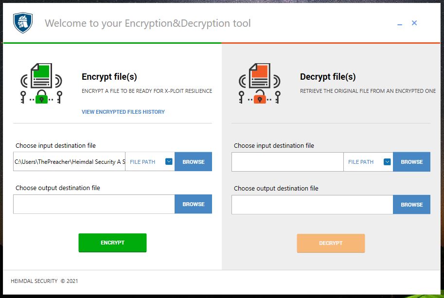Browse for the encrypt input file
The image size is (444, 298).
(194, 161)
